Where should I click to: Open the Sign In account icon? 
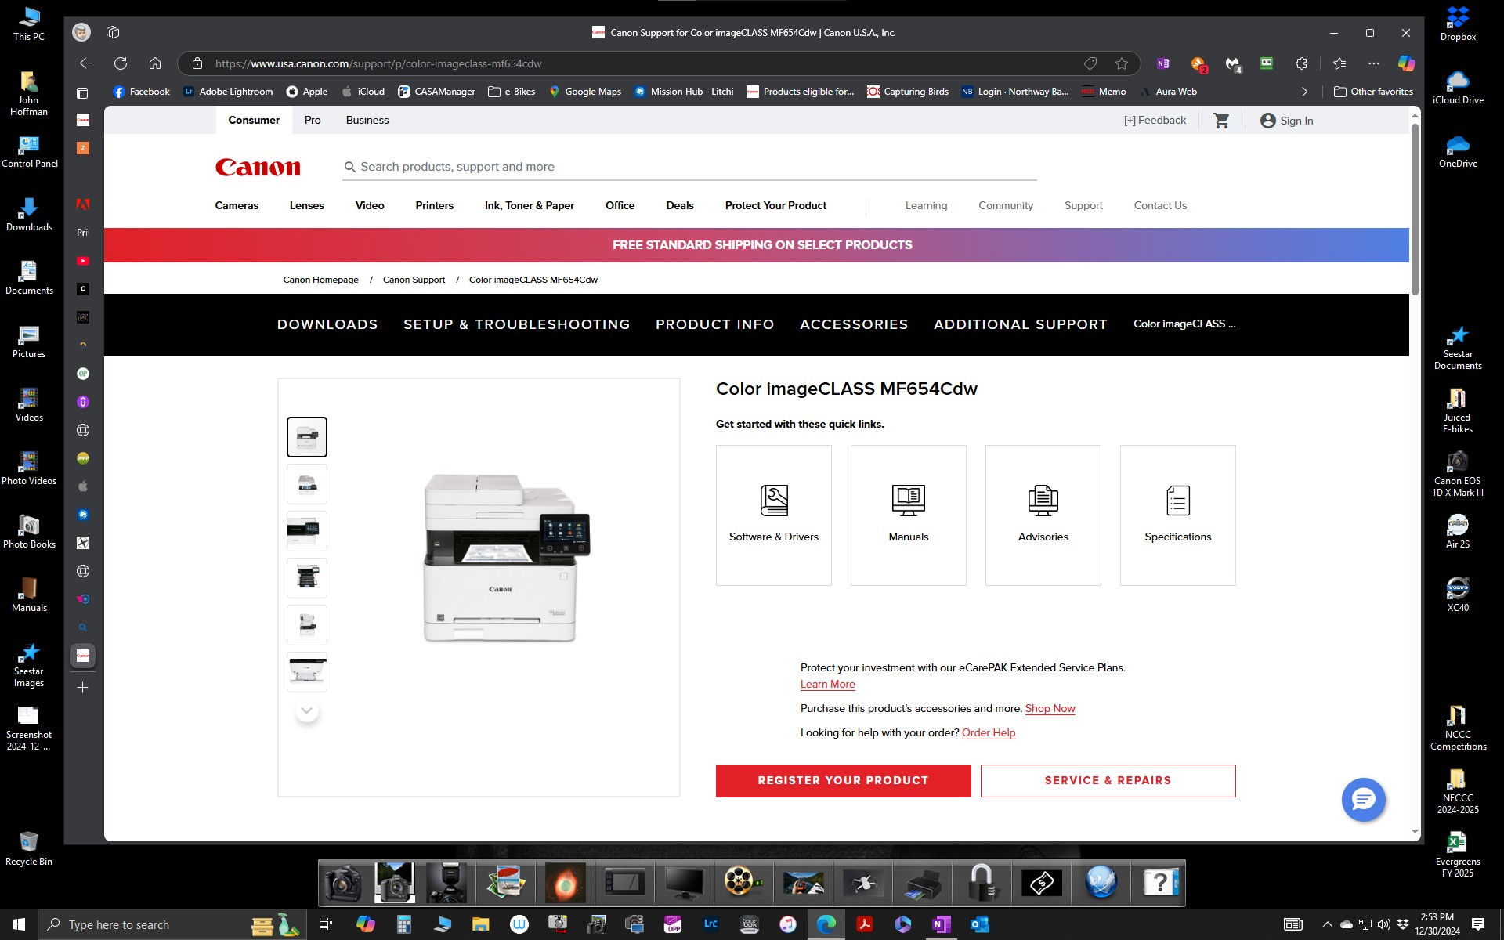point(1268,120)
